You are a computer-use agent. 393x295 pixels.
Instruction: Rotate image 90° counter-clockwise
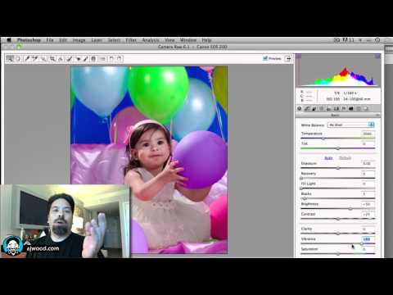click(111, 58)
